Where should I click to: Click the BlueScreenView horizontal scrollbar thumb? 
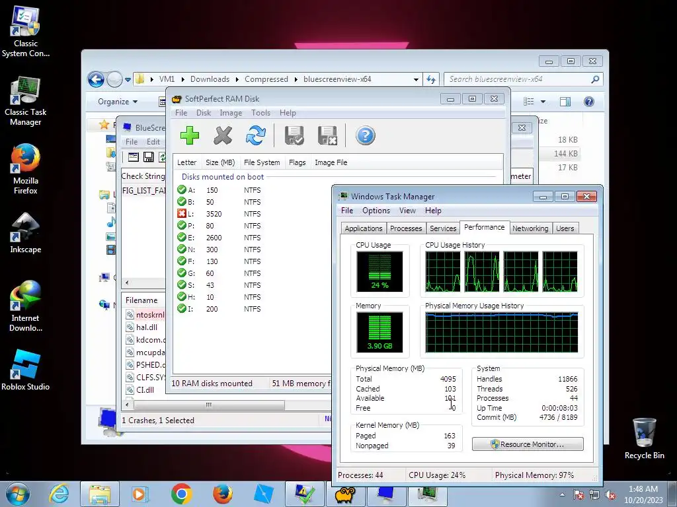(x=209, y=405)
